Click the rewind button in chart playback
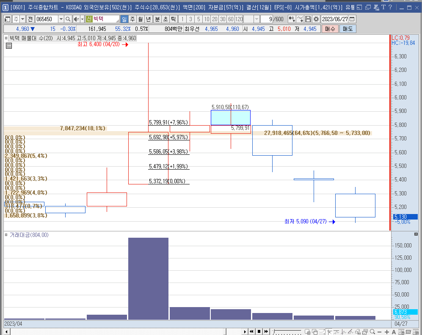 tap(252, 332)
